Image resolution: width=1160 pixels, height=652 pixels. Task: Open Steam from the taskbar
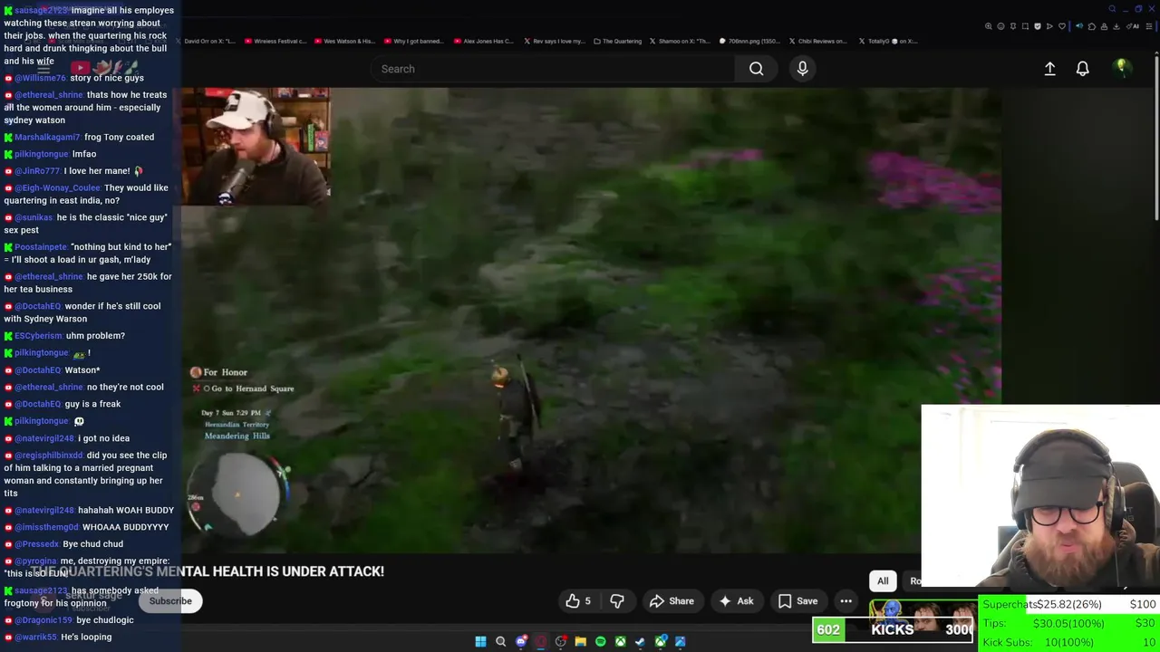tap(640, 642)
